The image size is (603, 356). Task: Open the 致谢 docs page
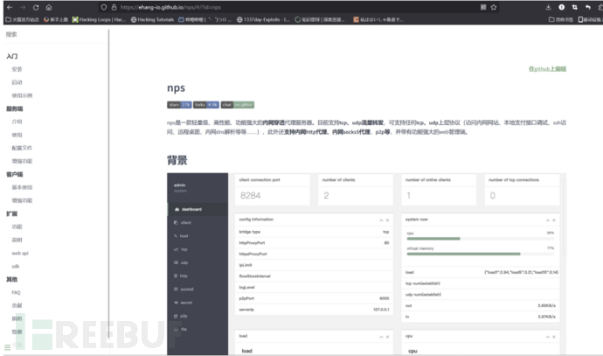[x=17, y=332]
